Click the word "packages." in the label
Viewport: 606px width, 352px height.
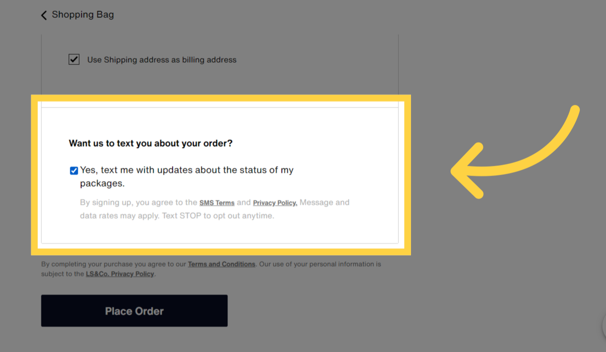102,184
